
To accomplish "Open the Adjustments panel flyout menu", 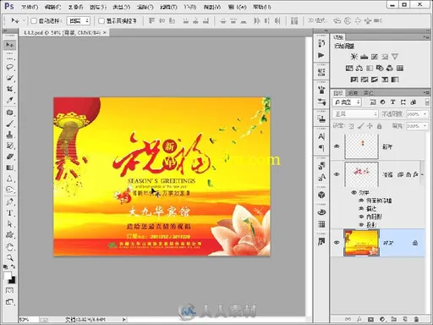I will [x=426, y=37].
